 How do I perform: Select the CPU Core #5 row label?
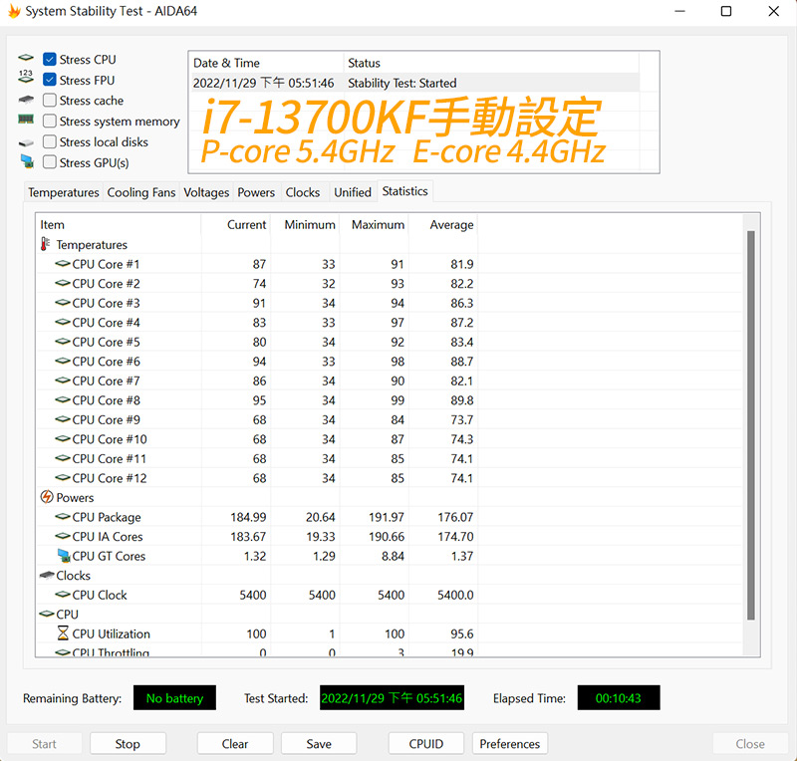pyautogui.click(x=106, y=342)
